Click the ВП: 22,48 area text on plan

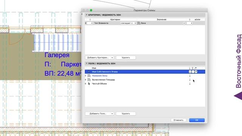pos(63,73)
